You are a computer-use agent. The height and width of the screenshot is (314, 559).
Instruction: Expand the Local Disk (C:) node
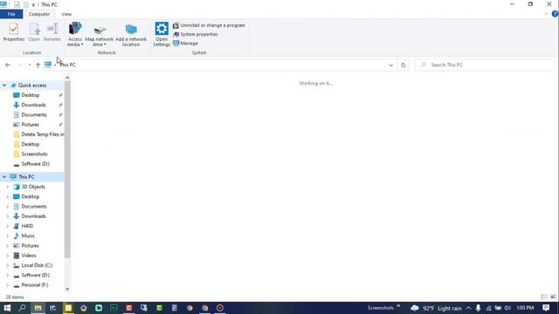pyautogui.click(x=8, y=265)
